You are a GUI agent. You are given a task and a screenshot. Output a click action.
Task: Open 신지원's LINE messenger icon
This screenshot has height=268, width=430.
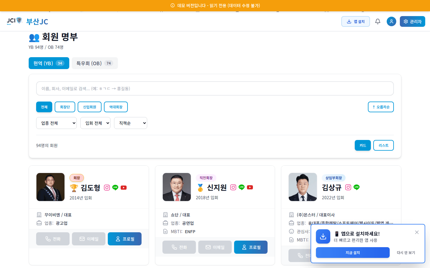(241, 187)
